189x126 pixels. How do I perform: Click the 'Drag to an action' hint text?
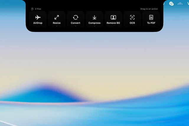[149, 9]
